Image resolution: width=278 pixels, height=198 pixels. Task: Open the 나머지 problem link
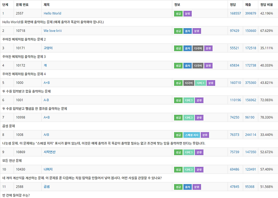pyautogui.click(x=48, y=169)
